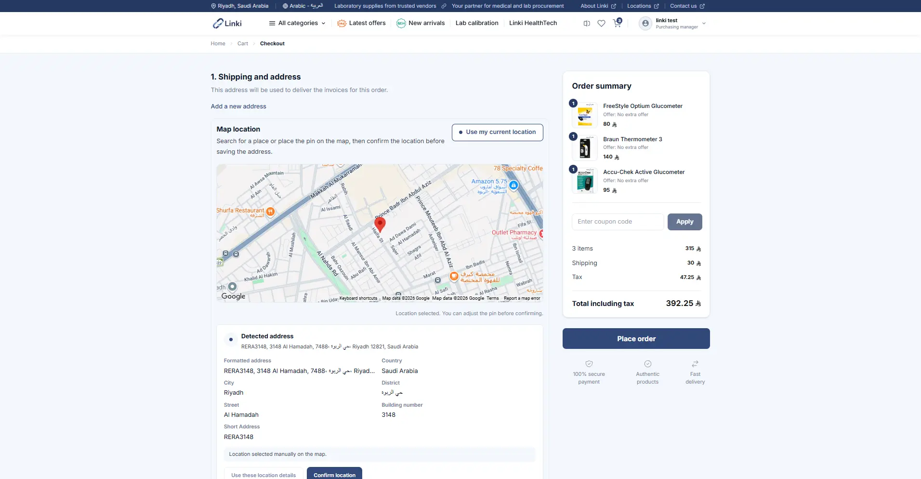The width and height of the screenshot is (921, 479).
Task: Click Use these location details button
Action: point(263,474)
